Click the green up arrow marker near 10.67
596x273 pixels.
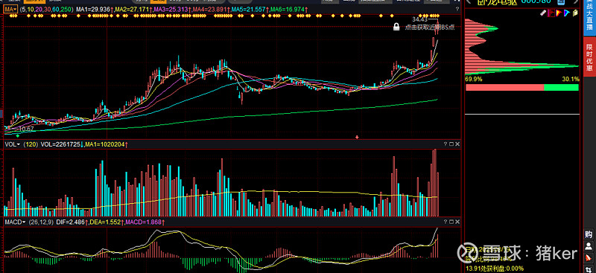17,135
